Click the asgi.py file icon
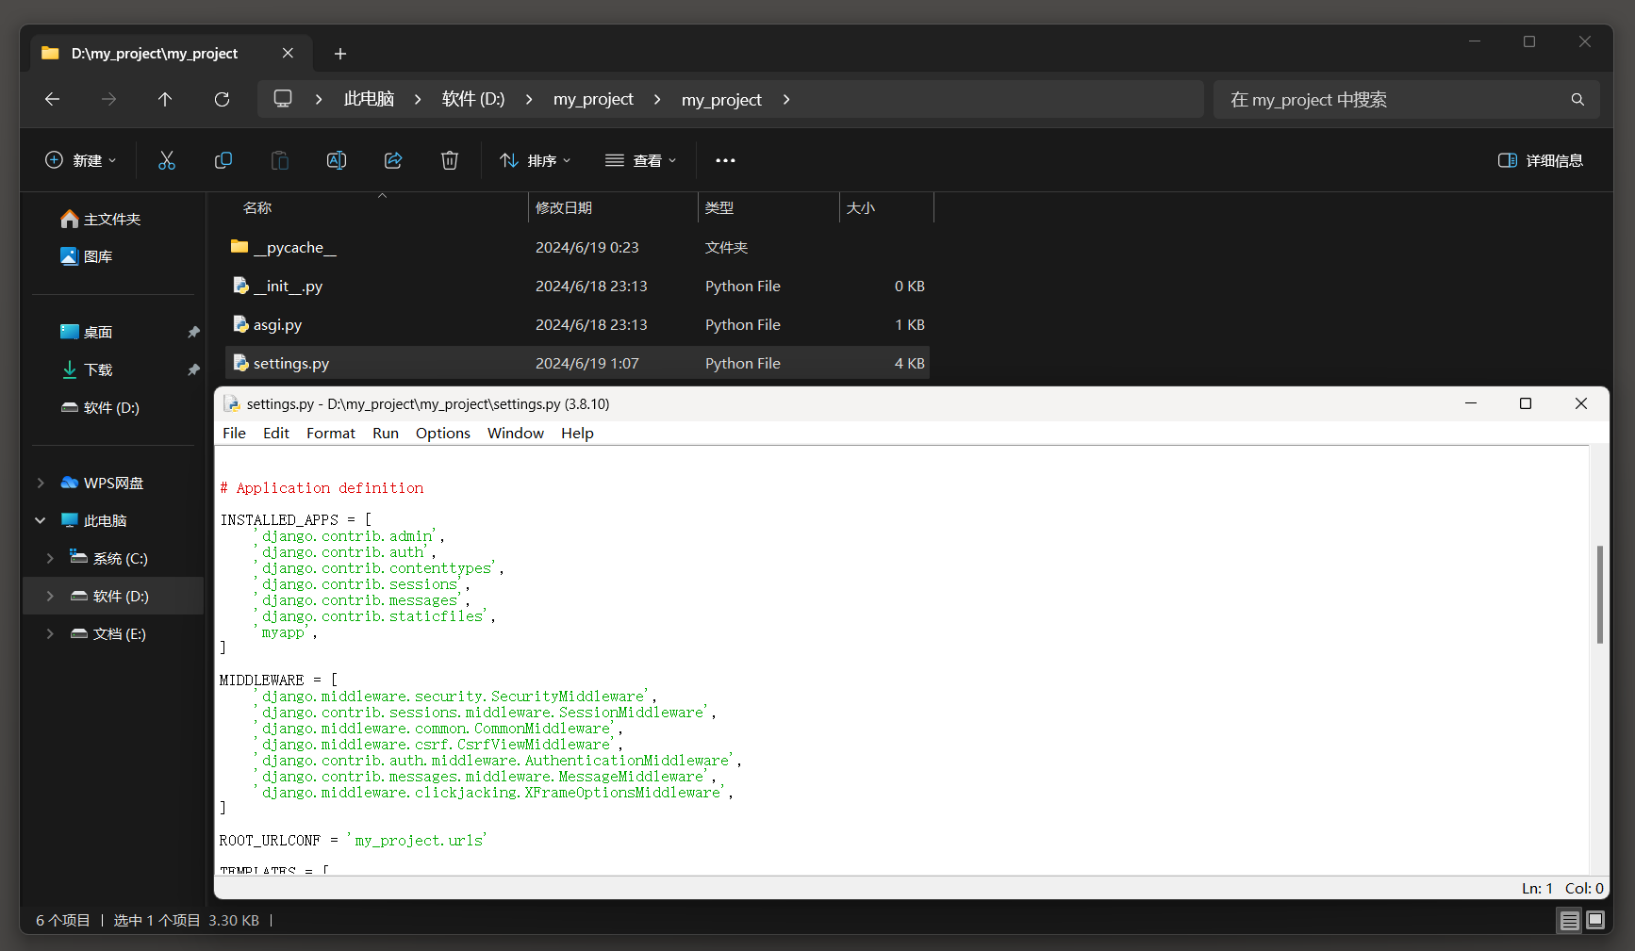 [240, 324]
